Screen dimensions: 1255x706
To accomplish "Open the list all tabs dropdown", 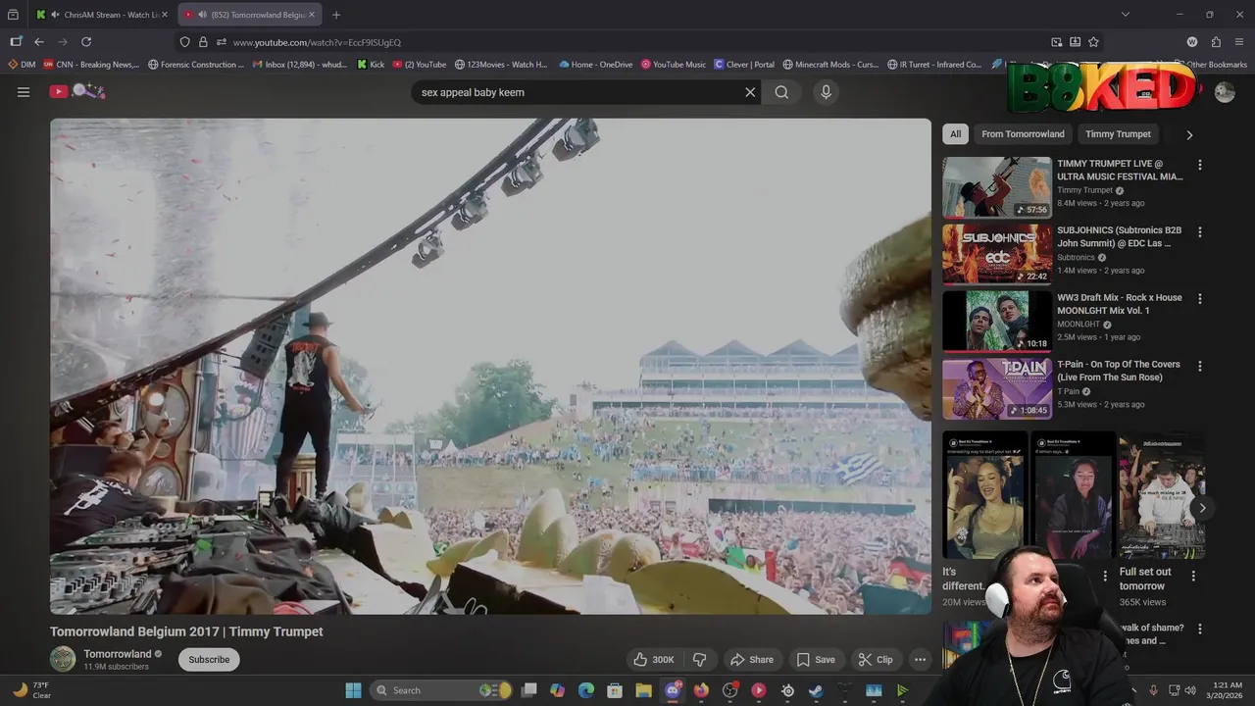I will [x=1125, y=15].
